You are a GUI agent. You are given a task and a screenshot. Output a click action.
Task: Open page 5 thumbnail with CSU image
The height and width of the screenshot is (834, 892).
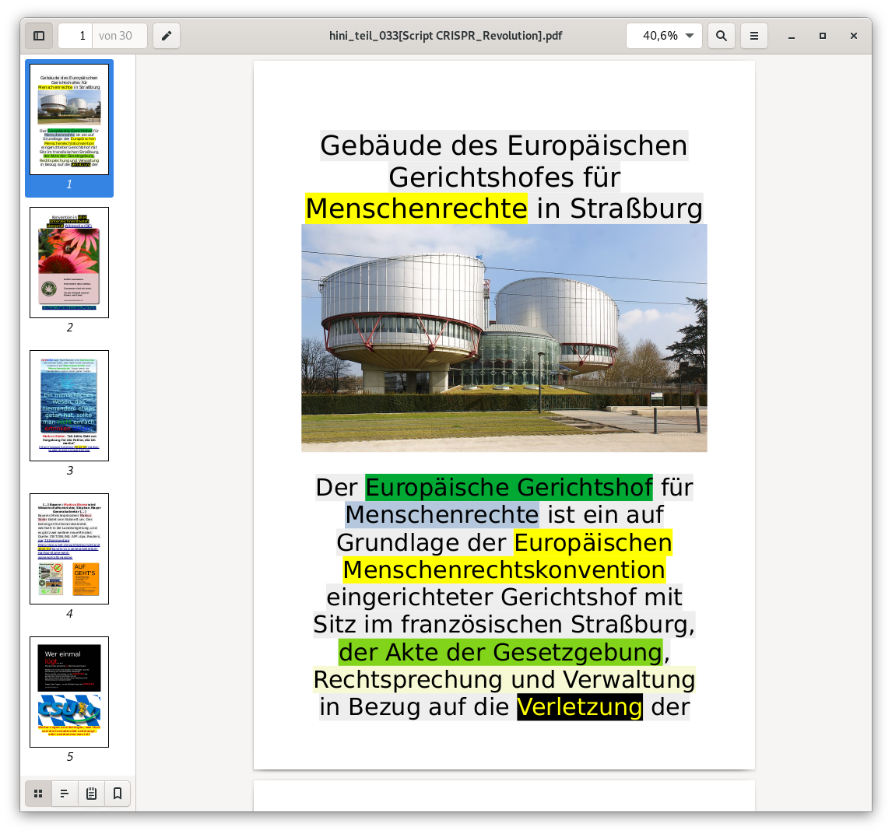tap(69, 692)
